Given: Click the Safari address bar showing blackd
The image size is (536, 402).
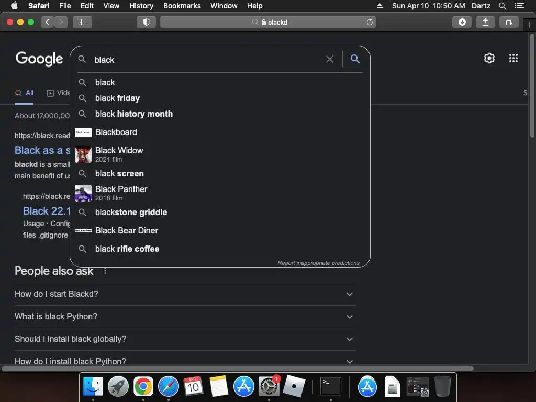Looking at the screenshot, I should pos(267,22).
